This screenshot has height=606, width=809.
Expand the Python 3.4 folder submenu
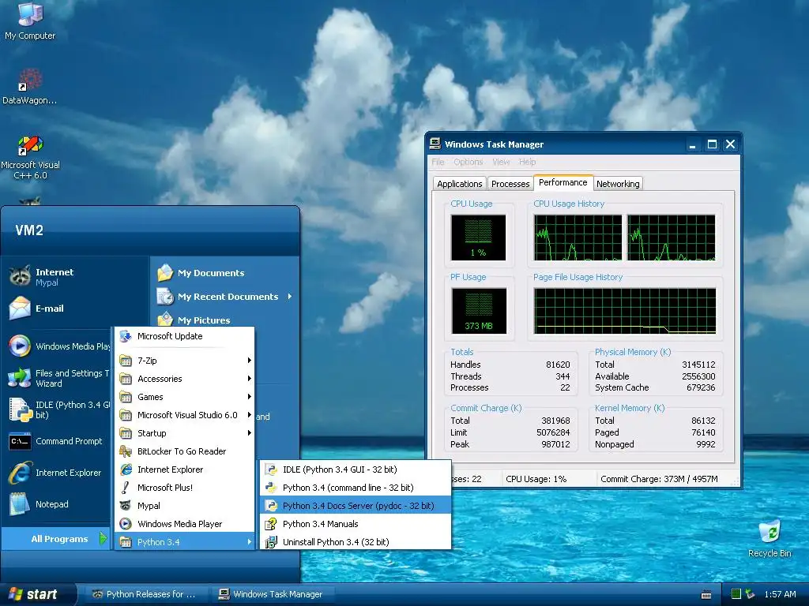(185, 542)
